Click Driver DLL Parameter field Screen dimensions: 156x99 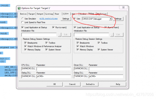click(x=106, y=69)
